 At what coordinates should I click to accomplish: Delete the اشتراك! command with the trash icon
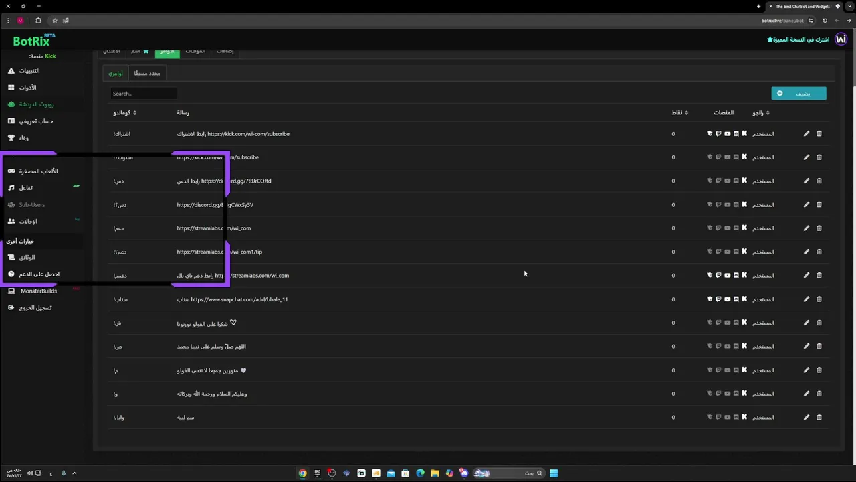[x=819, y=133]
